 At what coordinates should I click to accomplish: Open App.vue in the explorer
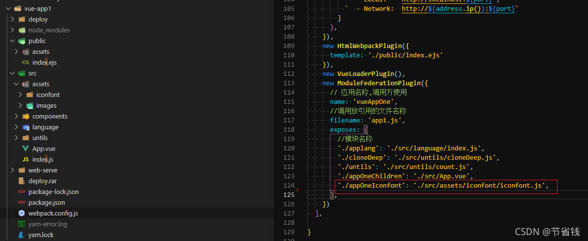[x=44, y=148]
